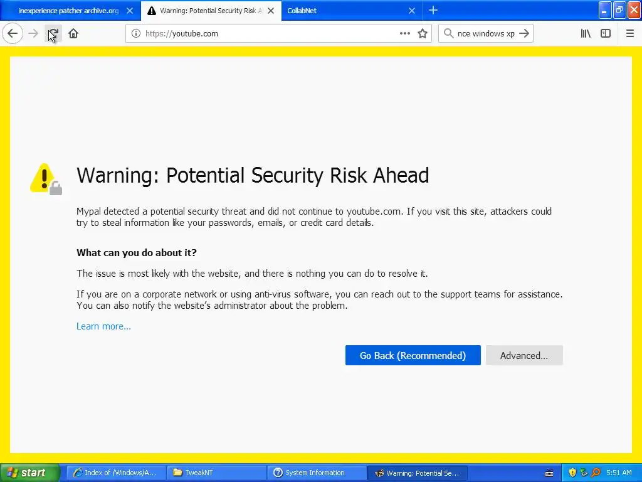Viewport: 642px width, 482px height.
Task: Minimize the browser window
Action: [605, 10]
